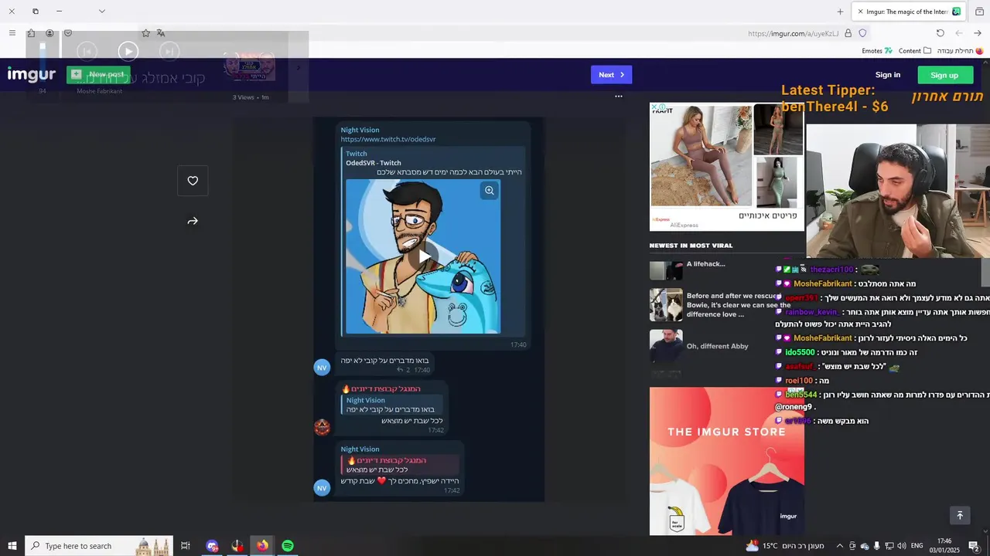Screen dimensions: 990x556
Task: Click the imgur logo
Action: (x=32, y=74)
